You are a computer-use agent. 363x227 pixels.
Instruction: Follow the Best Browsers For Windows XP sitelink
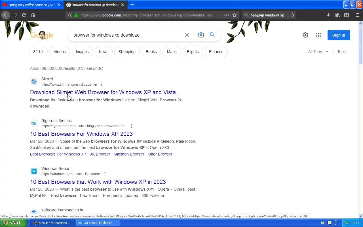coord(58,154)
